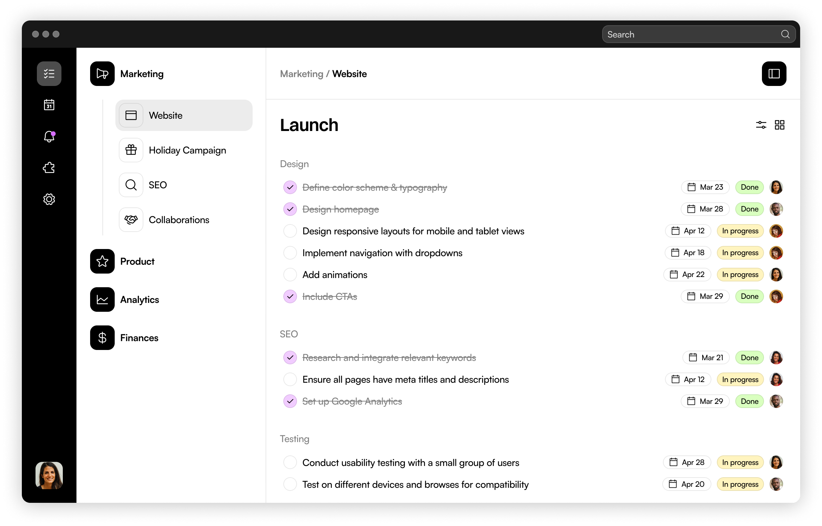This screenshot has width=822, height=526.
Task: Change 'Done' status on 'Include CTAs'
Action: [x=749, y=296]
